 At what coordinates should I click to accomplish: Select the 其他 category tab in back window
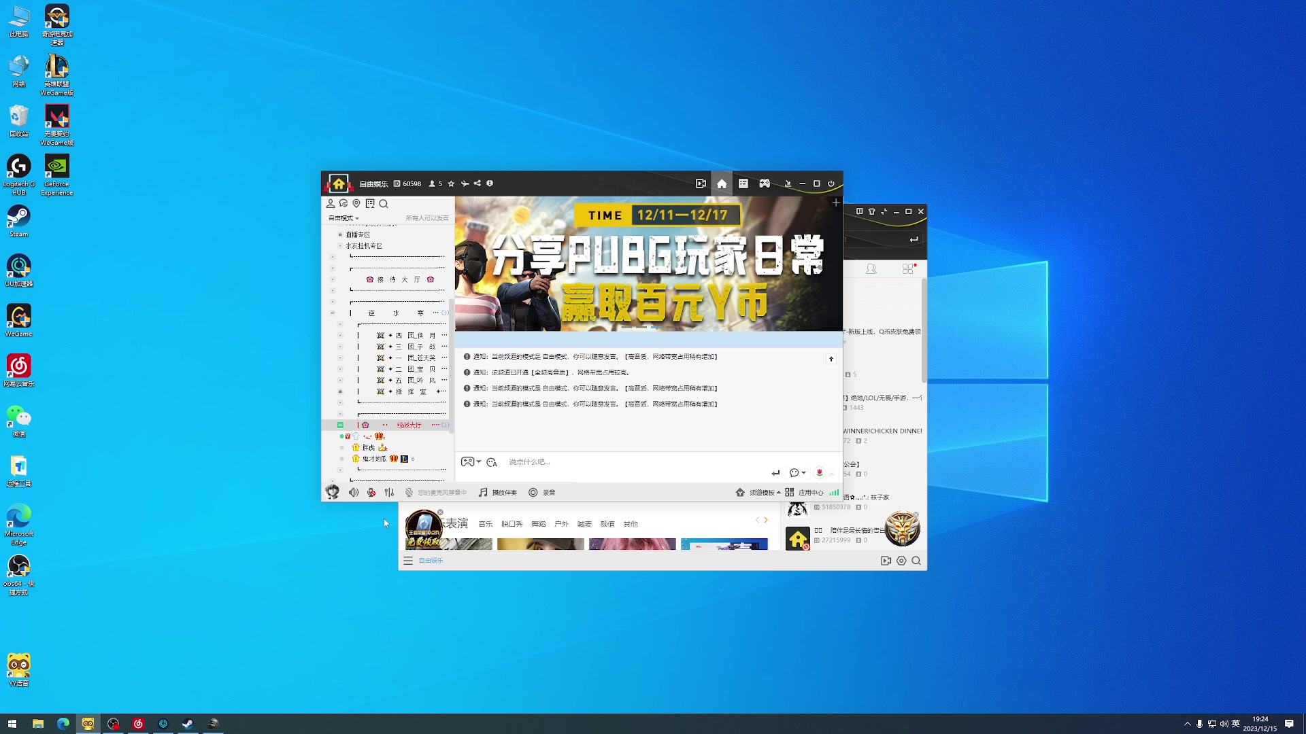(631, 524)
